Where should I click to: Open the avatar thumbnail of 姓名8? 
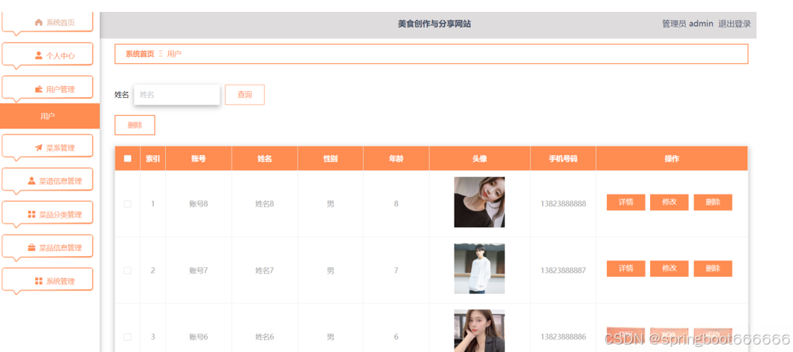[479, 202]
